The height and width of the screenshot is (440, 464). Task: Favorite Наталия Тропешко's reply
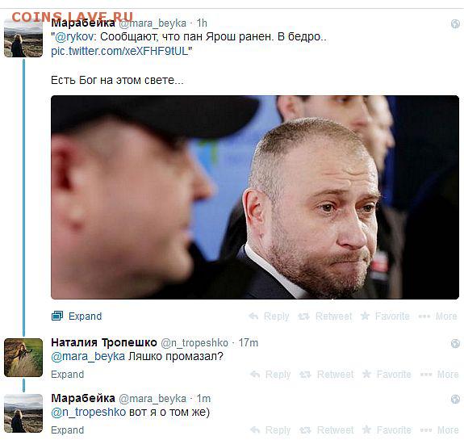(x=387, y=375)
